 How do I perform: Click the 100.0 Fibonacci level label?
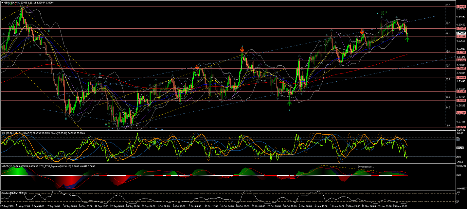pos(447,6)
